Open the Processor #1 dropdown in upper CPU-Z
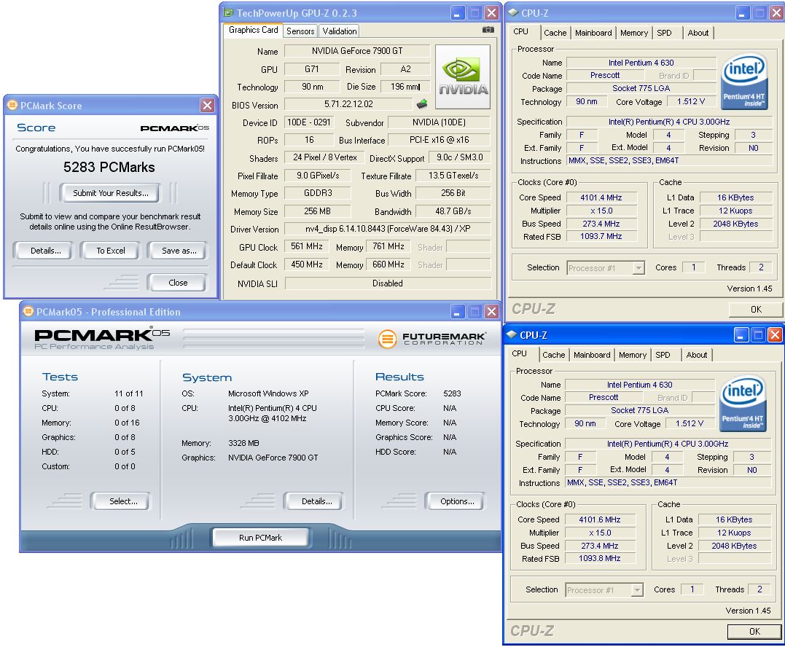The image size is (785, 647). [638, 268]
